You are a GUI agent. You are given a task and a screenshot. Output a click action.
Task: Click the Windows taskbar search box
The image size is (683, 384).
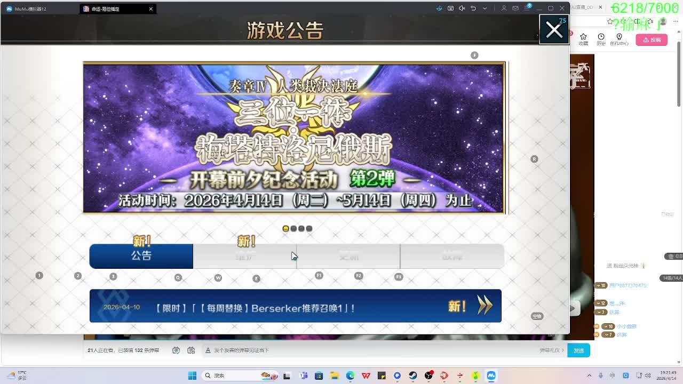click(x=239, y=375)
